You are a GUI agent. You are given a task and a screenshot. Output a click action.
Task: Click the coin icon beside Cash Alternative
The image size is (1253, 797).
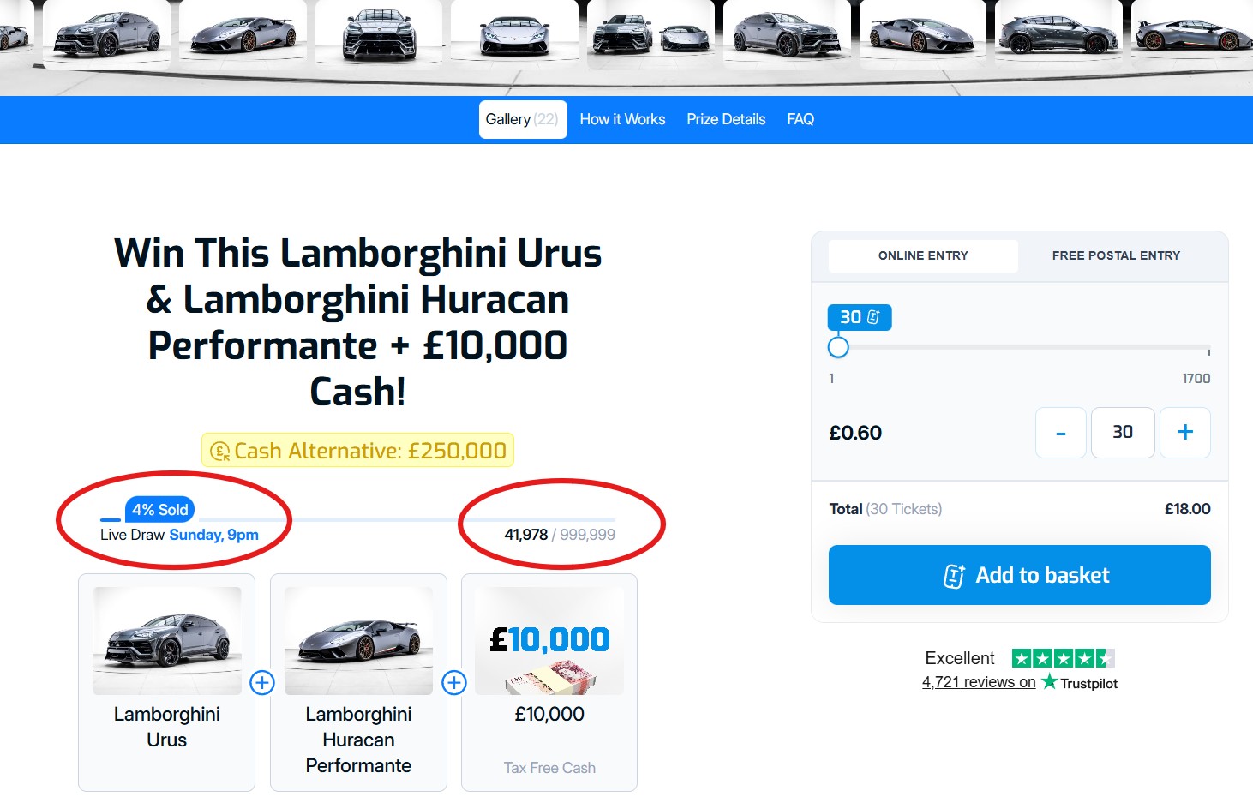(220, 451)
